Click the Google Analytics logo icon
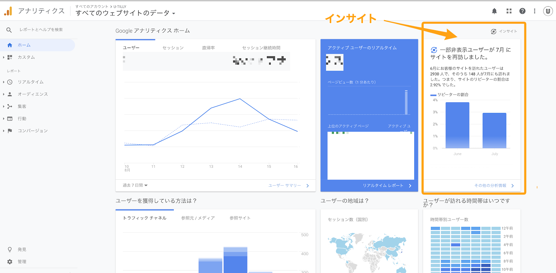The width and height of the screenshot is (556, 273). (x=8, y=11)
